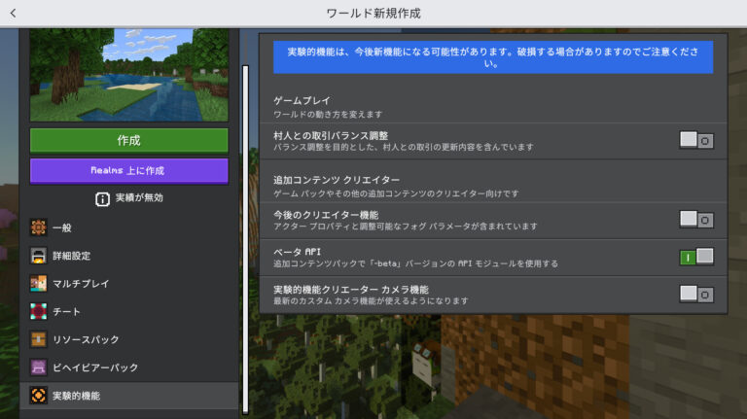Image resolution: width=747 pixels, height=419 pixels.
Task: Select the 詳細設定 tab label
Action: (x=71, y=256)
